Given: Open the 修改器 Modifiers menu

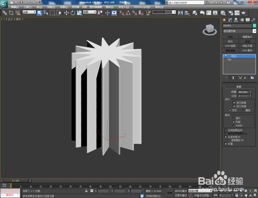Looking at the screenshot, I should (x=76, y=7).
